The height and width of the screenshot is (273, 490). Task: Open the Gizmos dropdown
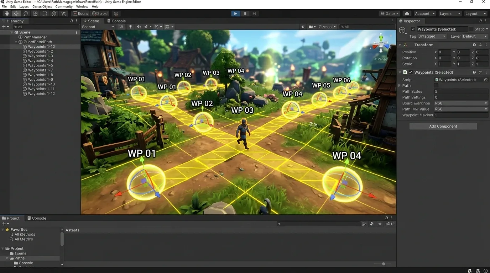pyautogui.click(x=327, y=27)
